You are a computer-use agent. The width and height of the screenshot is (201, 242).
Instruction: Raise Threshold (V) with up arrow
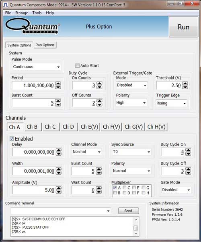(x=185, y=83)
